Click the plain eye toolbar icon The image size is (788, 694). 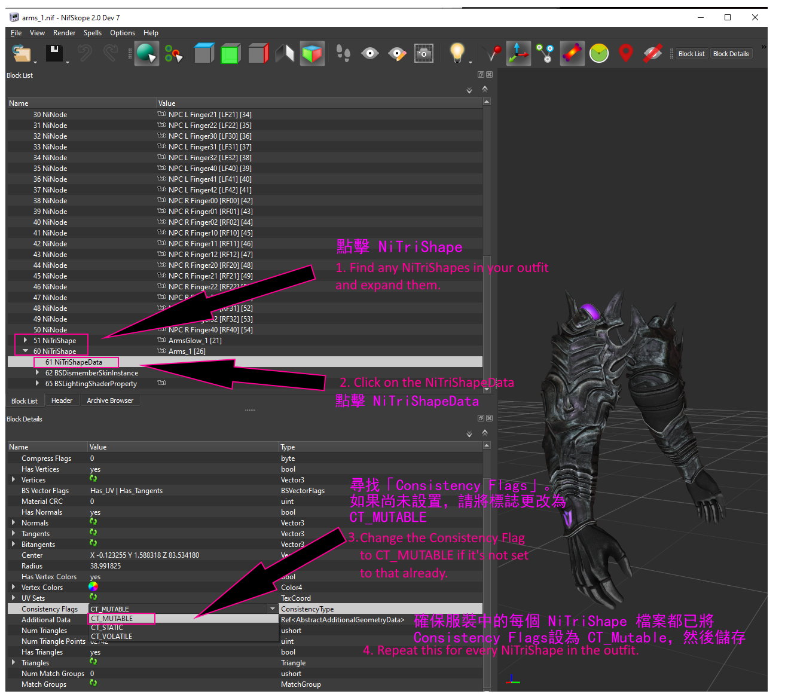tap(370, 54)
